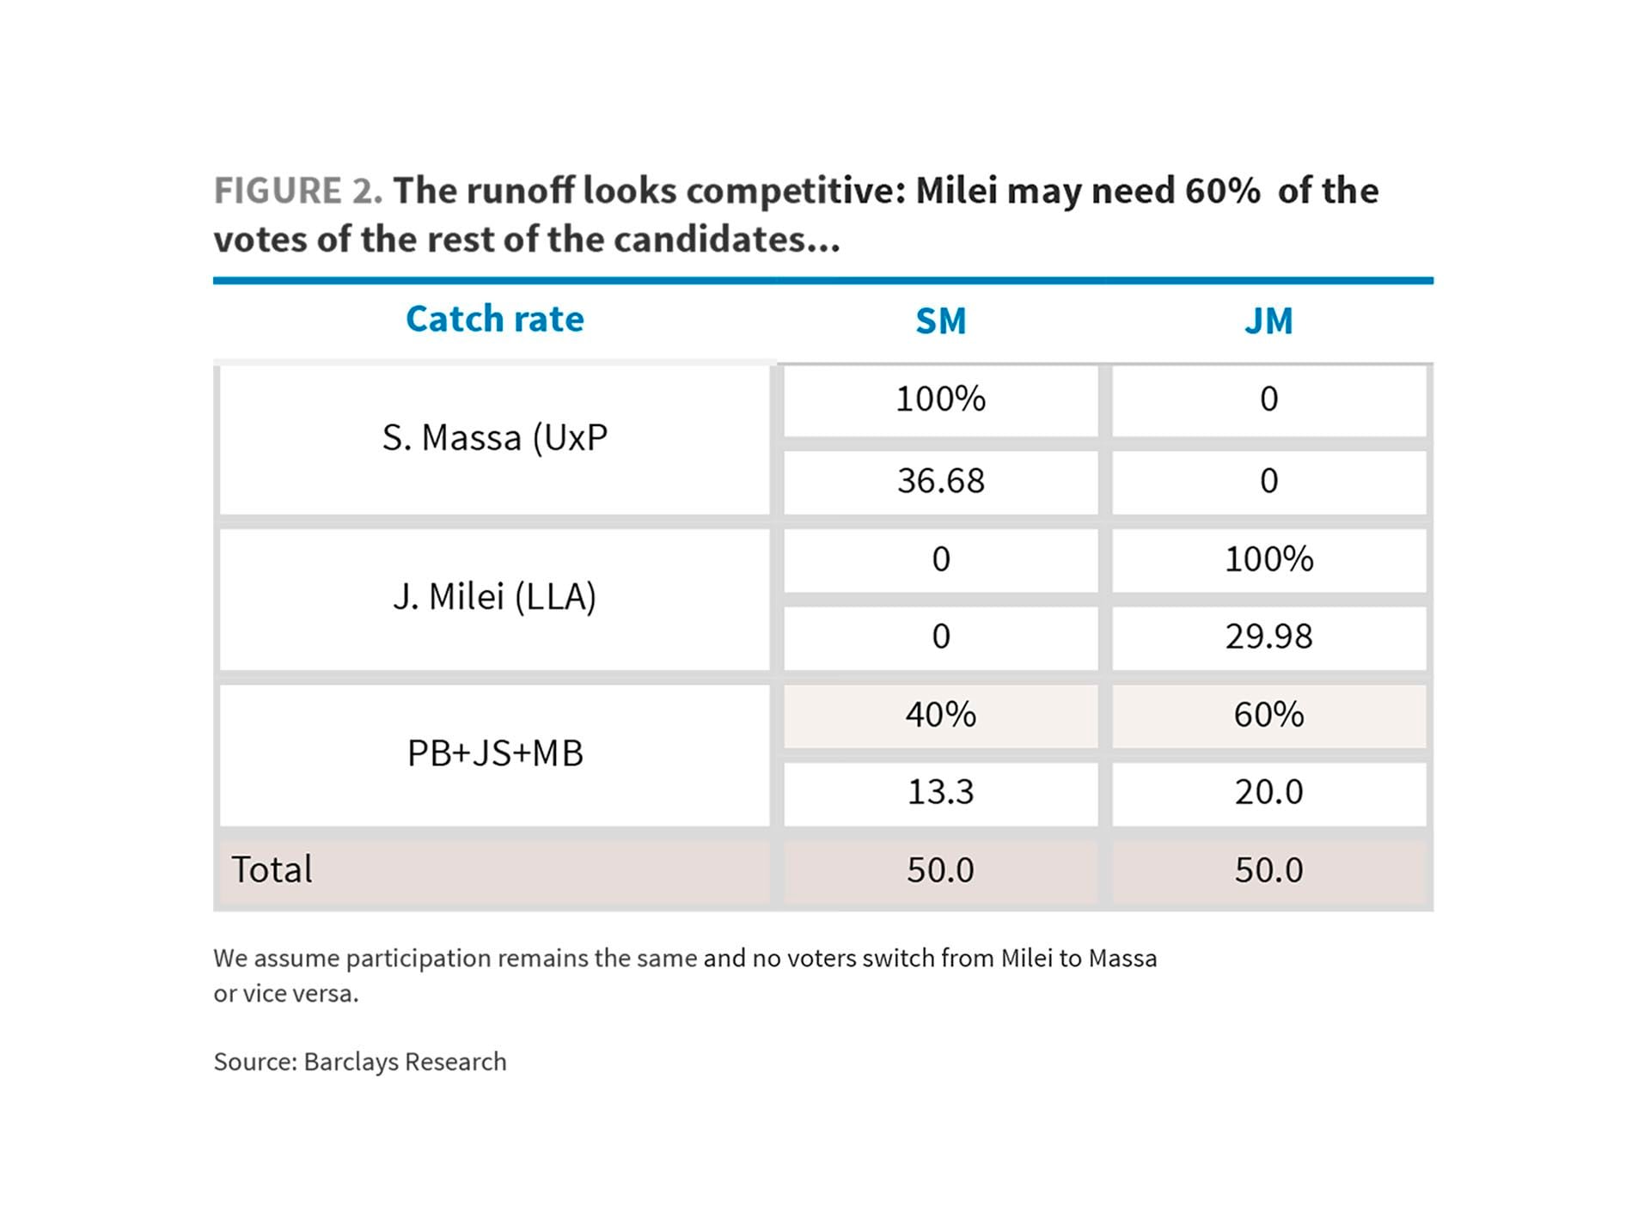1650x1231 pixels.
Task: Click the 100% cell in the JM column
Action: 1268,559
